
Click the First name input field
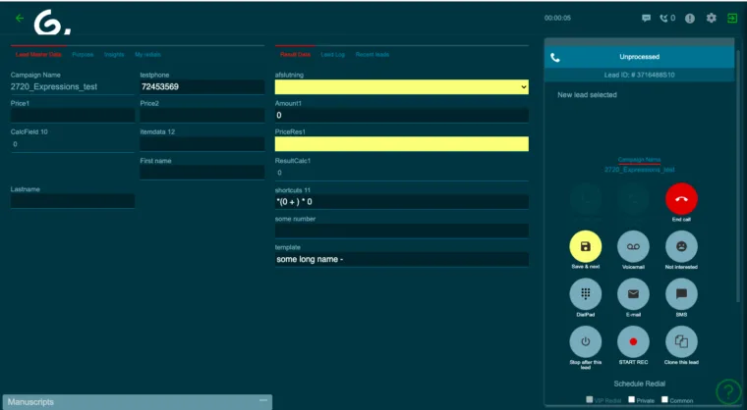point(202,173)
